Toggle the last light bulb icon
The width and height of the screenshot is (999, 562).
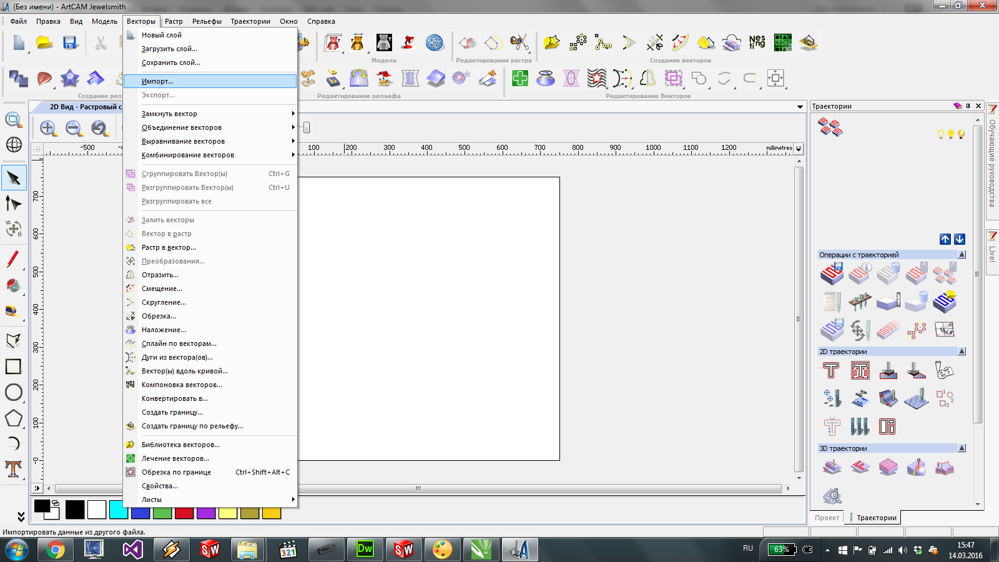coord(961,134)
